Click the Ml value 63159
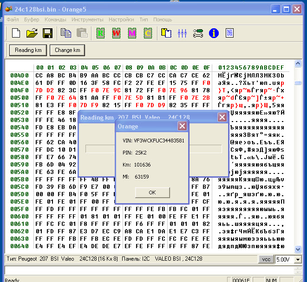Viewport: 307px width, 282px height. coord(142,177)
